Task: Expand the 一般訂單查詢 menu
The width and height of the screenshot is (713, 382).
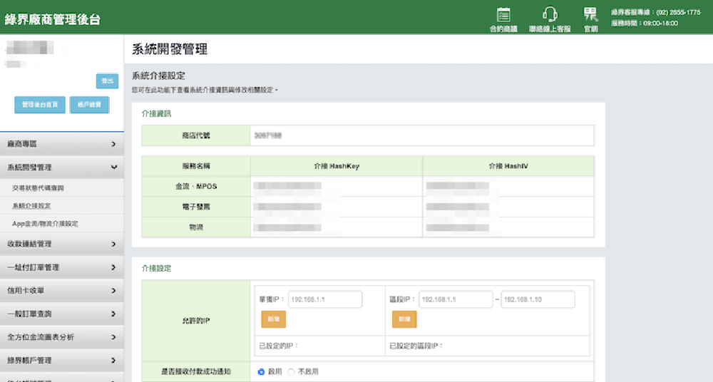Action: pyautogui.click(x=62, y=314)
